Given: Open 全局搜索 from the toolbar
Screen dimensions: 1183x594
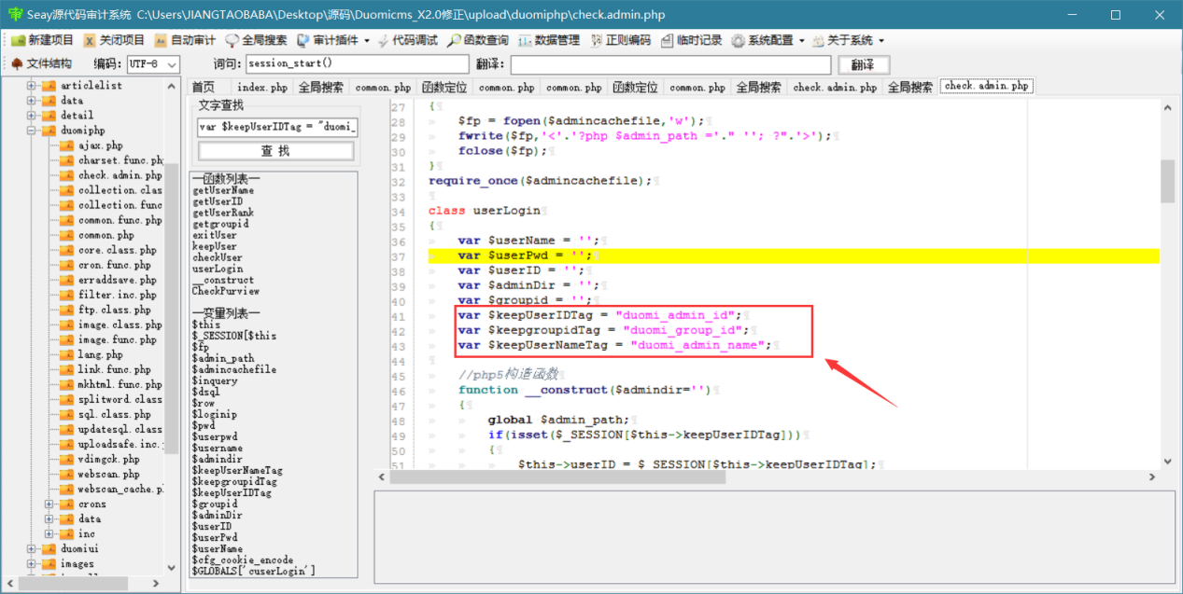Looking at the screenshot, I should pyautogui.click(x=256, y=40).
